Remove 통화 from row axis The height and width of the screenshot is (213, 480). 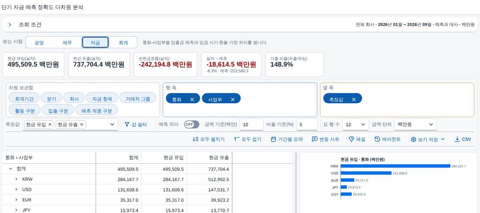tap(192, 99)
